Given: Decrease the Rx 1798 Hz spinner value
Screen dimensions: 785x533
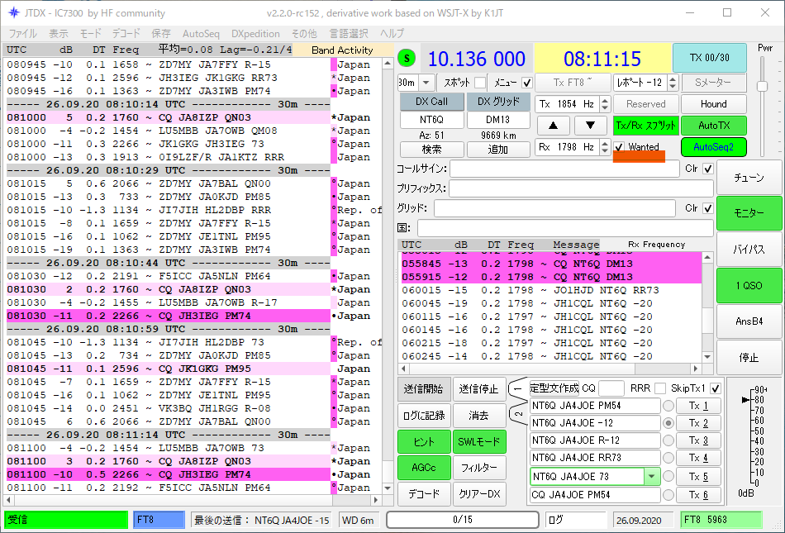Looking at the screenshot, I should click(605, 150).
